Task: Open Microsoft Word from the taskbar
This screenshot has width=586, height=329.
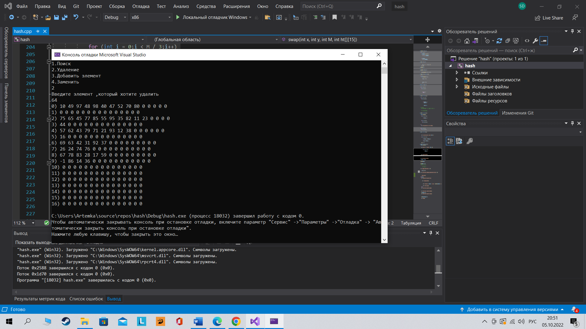Action: tap(198, 321)
